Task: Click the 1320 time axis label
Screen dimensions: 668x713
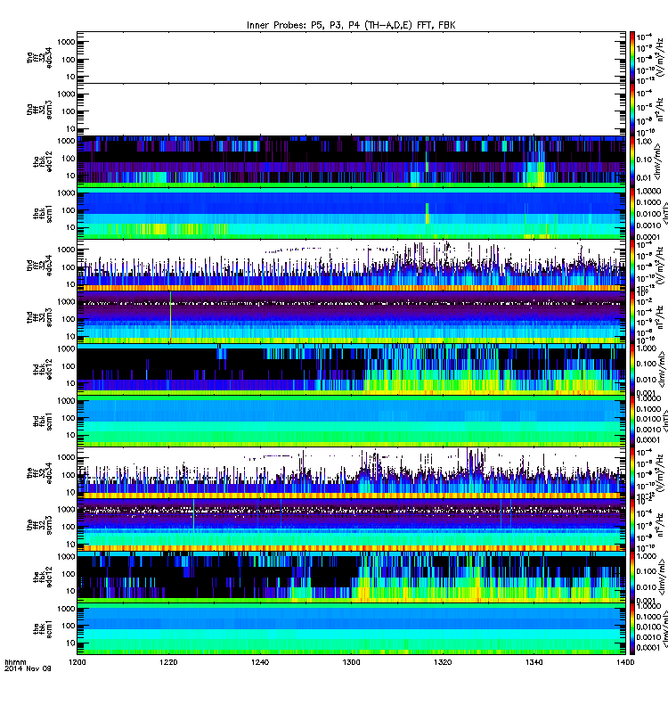Action: (x=443, y=662)
